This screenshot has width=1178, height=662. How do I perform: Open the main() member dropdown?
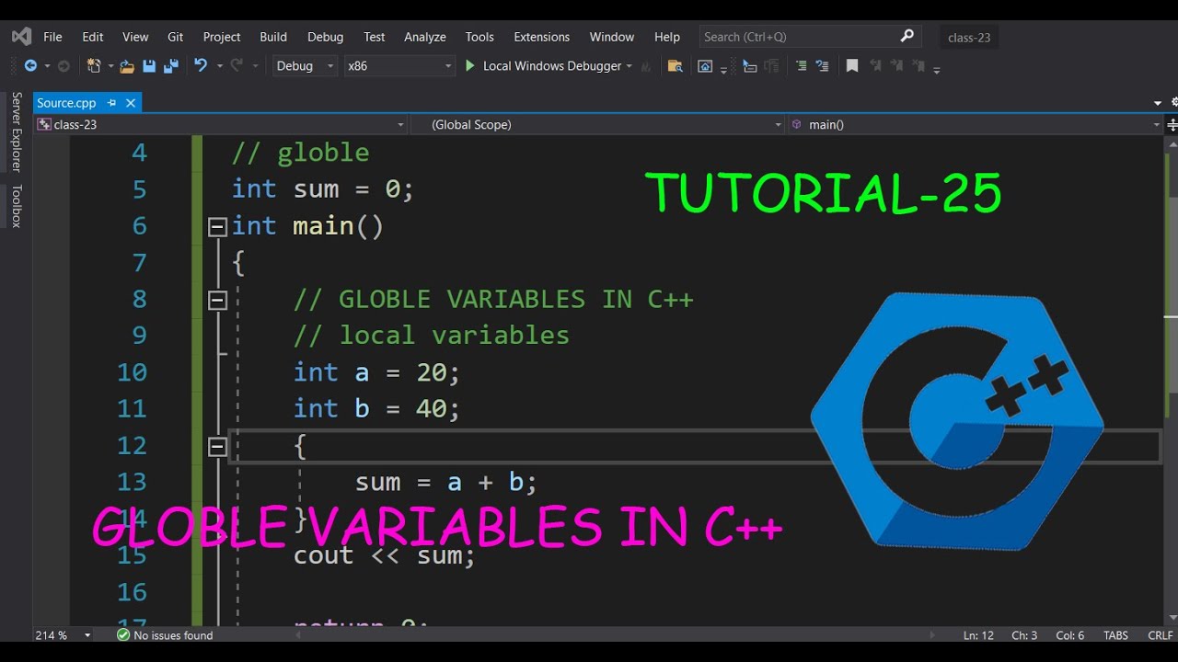tap(976, 124)
